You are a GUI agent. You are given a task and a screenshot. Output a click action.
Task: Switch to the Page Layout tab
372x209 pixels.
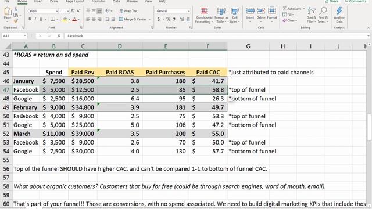(x=74, y=1)
